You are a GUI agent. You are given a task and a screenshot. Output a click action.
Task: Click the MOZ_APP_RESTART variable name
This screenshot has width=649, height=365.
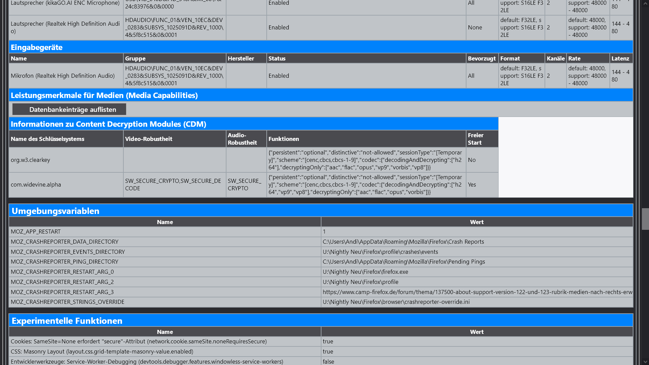tap(36, 232)
